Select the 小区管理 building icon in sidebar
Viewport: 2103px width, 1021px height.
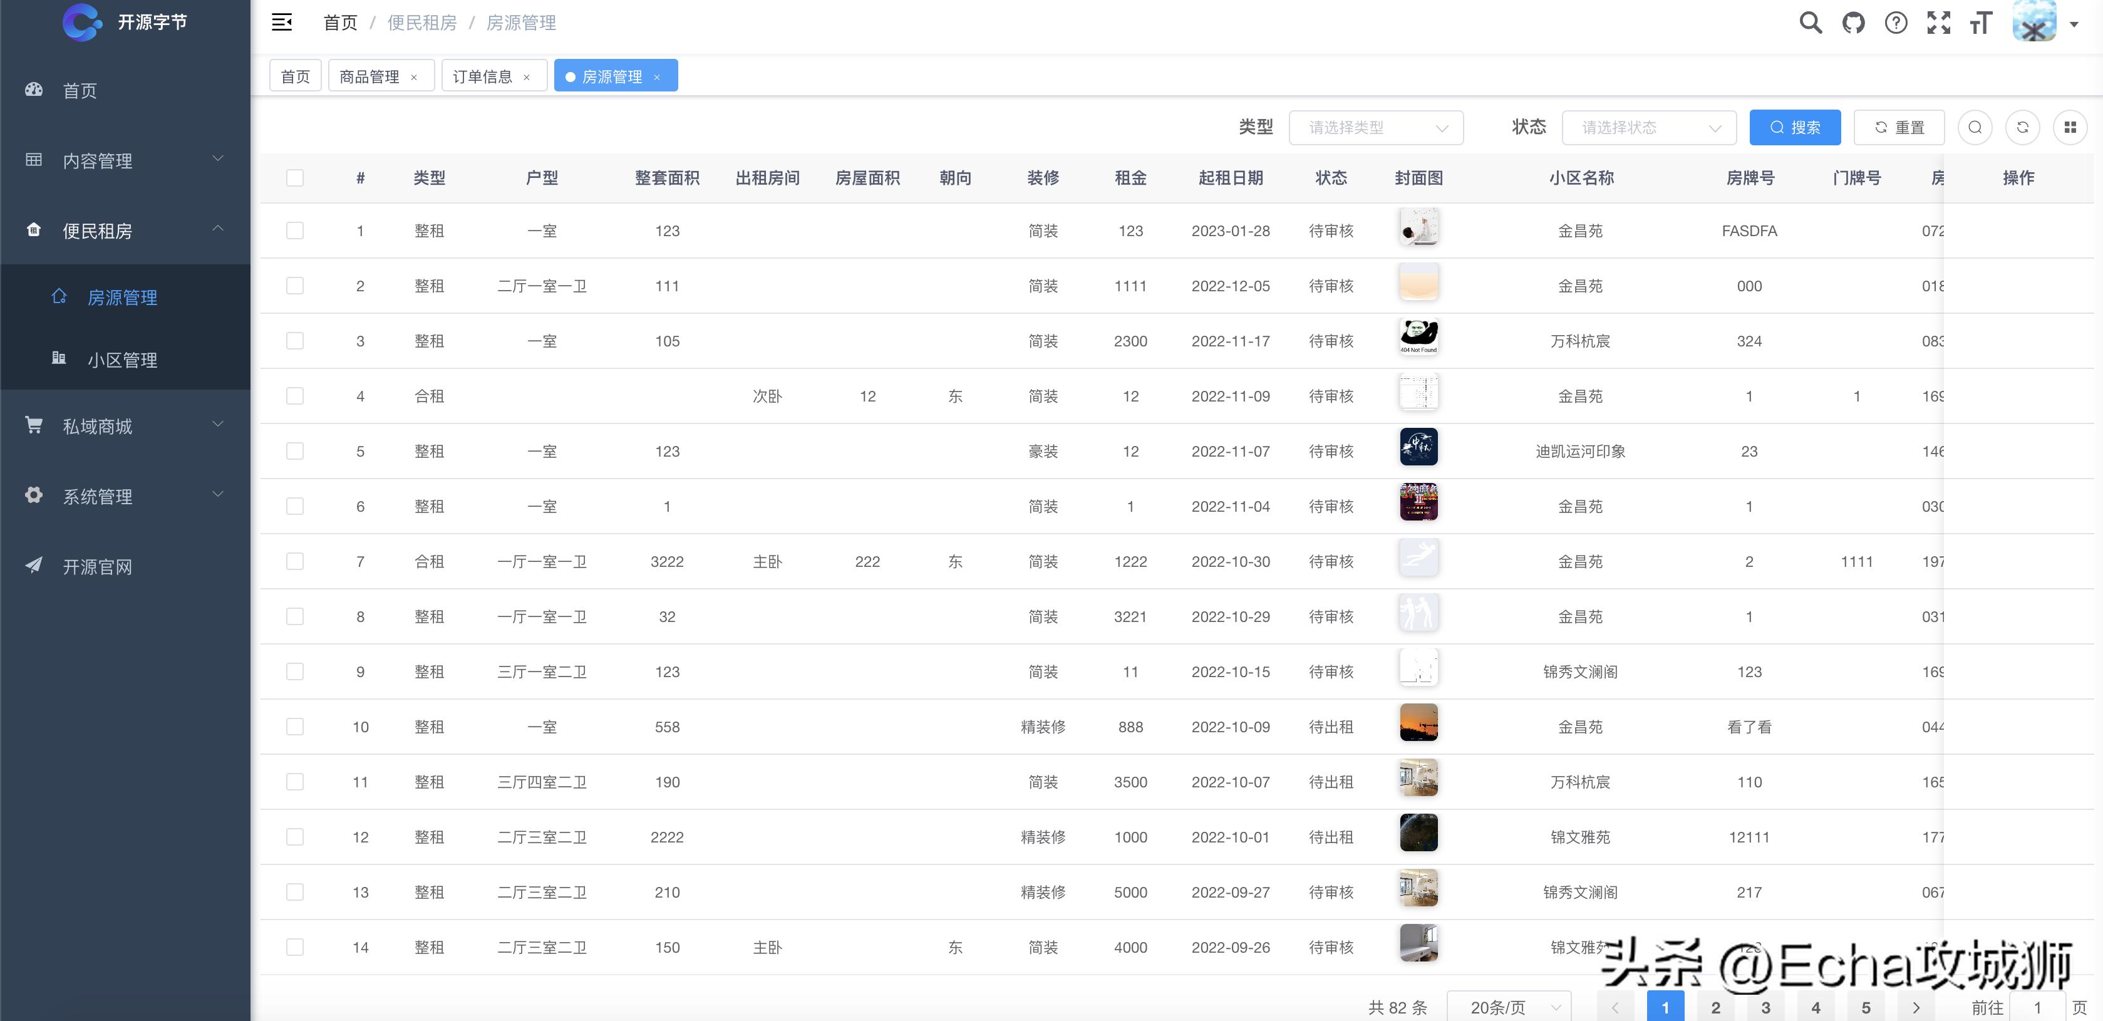(x=58, y=358)
